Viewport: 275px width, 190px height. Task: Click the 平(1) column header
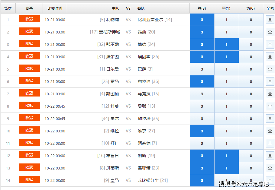point(226,8)
